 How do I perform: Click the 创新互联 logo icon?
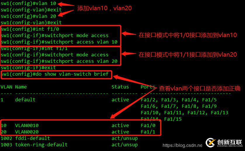click(211, 143)
